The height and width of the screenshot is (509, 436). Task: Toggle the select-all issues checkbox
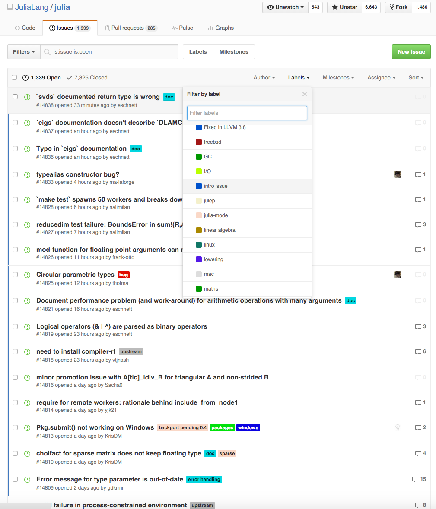14,77
